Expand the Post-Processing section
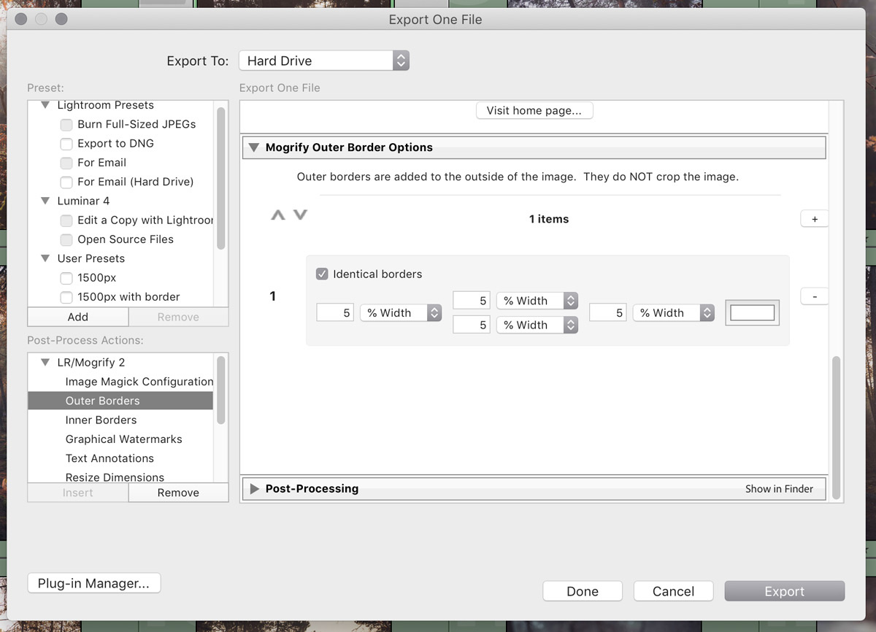This screenshot has width=876, height=632. (255, 489)
